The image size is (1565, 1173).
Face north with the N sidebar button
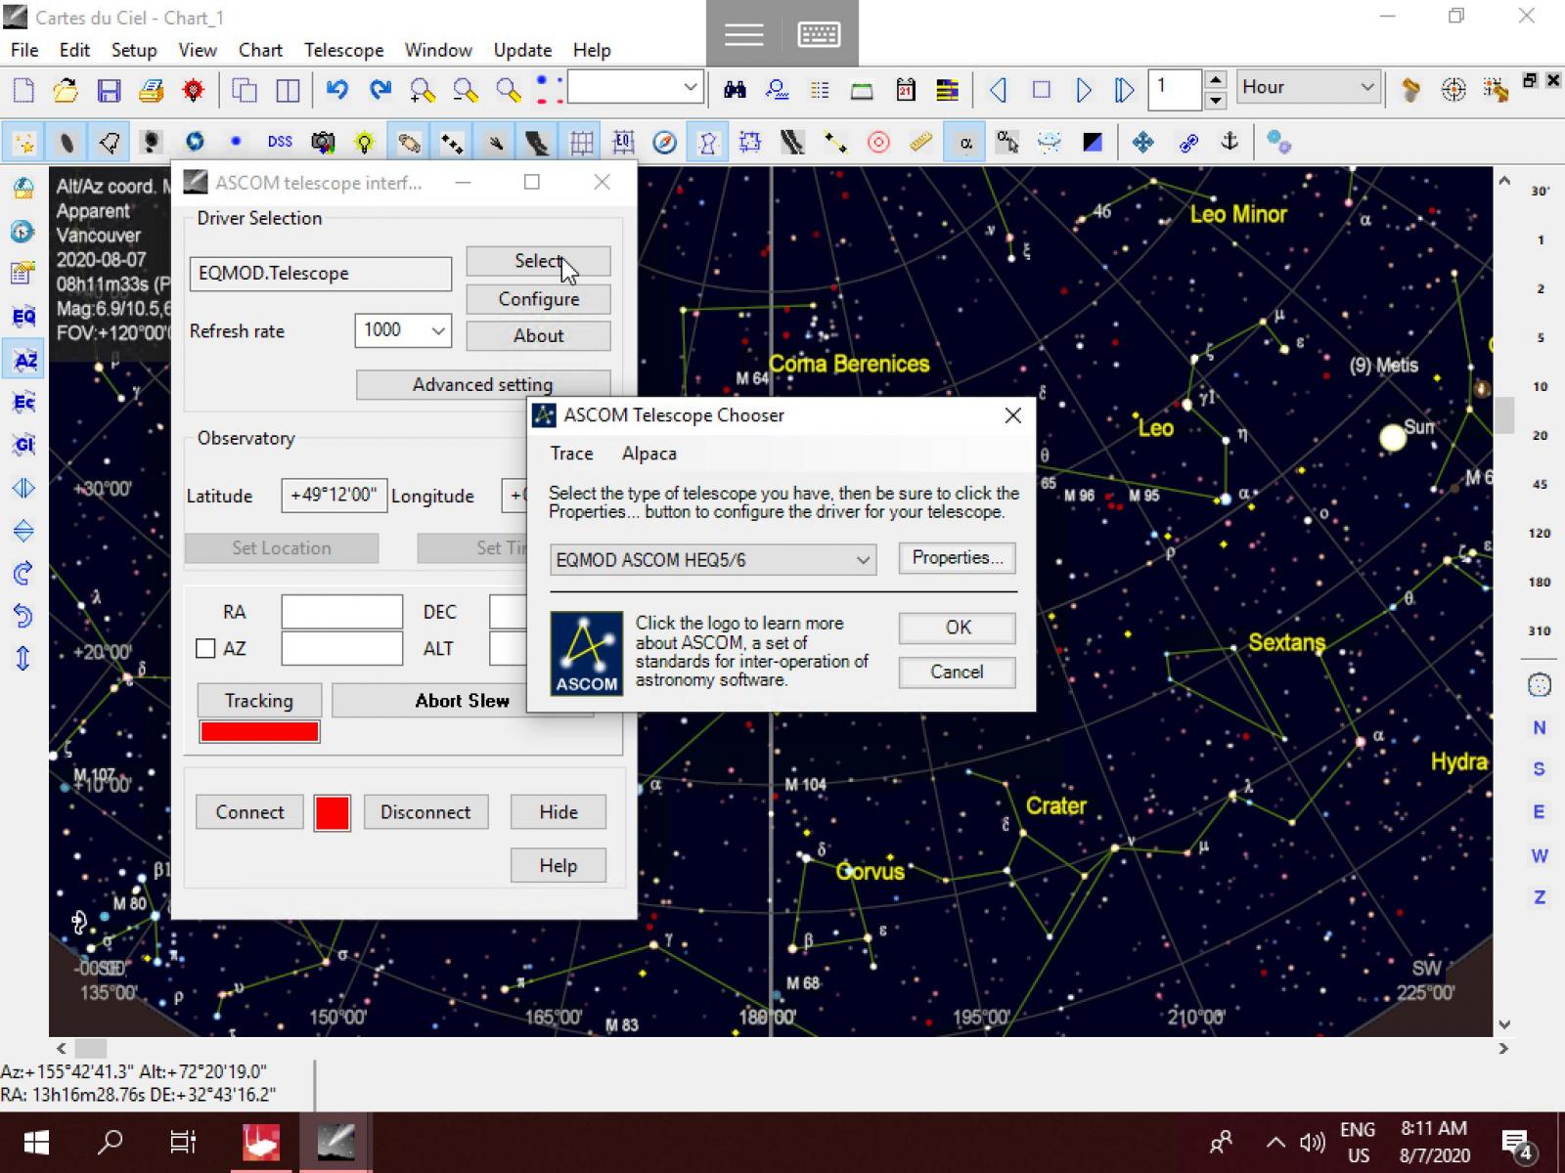coord(1539,727)
